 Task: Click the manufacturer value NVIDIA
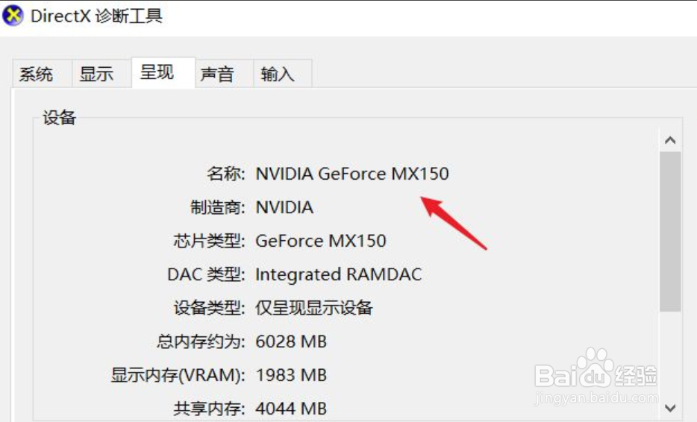pyautogui.click(x=284, y=207)
